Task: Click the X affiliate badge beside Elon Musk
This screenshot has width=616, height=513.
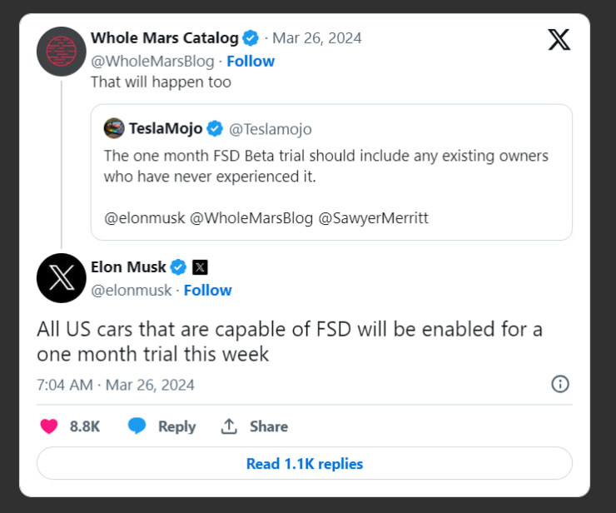Action: coord(200,267)
